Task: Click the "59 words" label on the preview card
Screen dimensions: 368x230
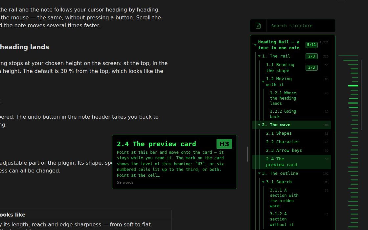Action: pos(125,182)
